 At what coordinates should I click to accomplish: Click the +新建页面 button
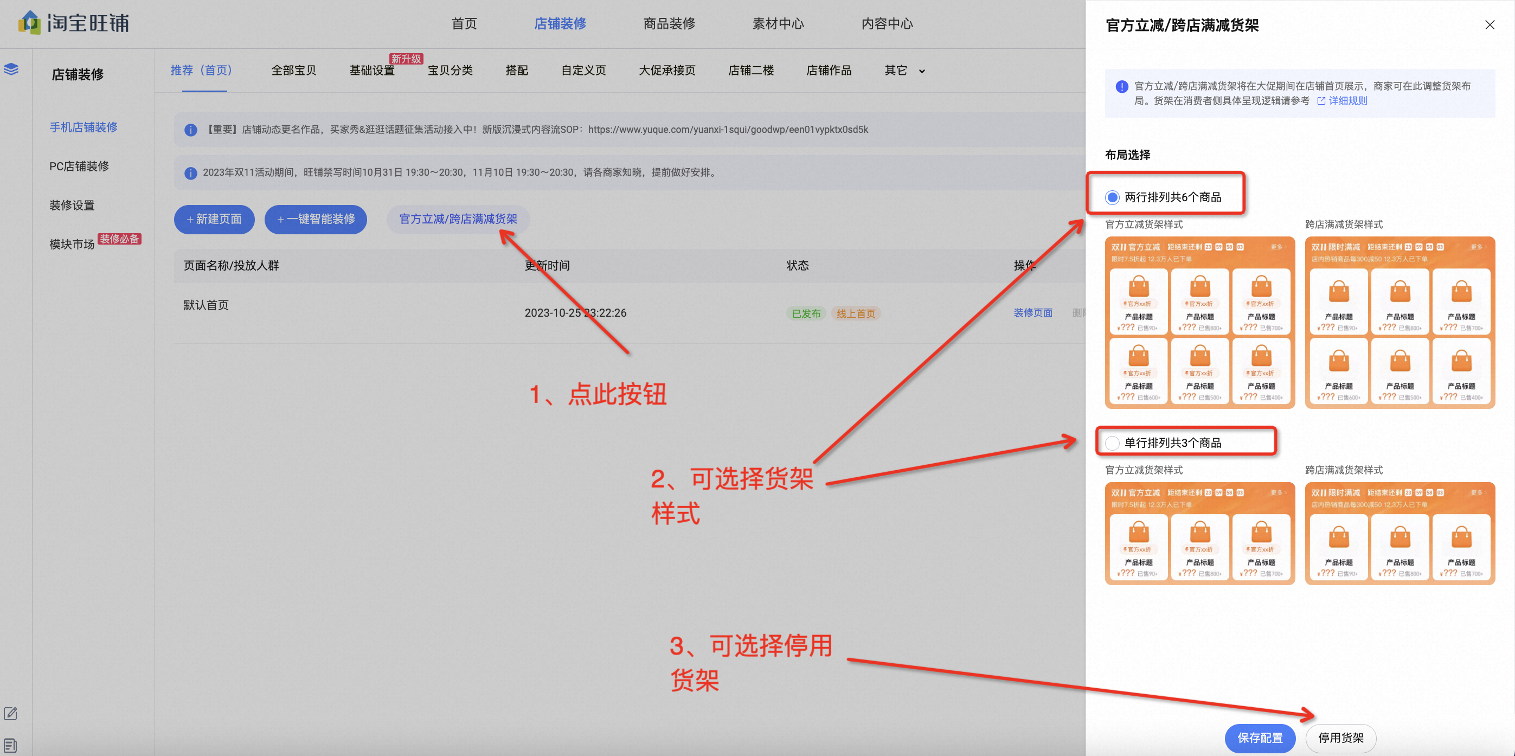214,220
